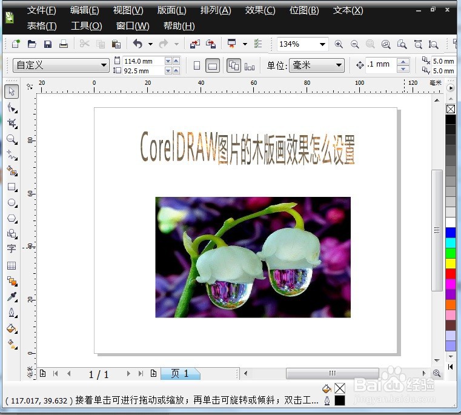Select the Text tool (字)
The height and width of the screenshot is (415, 461).
coord(12,249)
